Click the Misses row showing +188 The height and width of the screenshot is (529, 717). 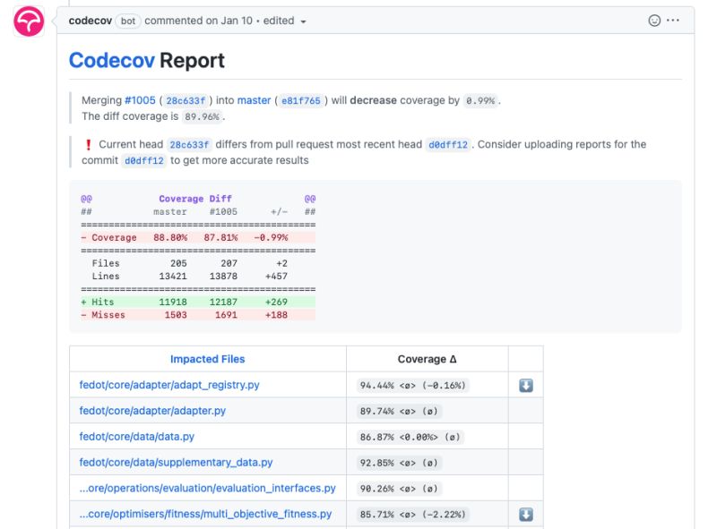coord(198,315)
